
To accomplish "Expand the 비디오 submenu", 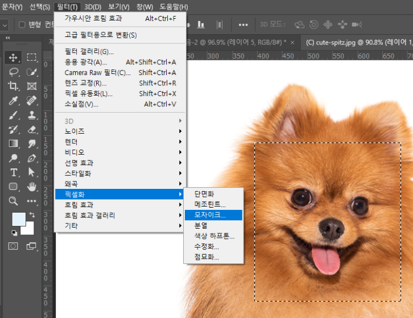I will [120, 152].
